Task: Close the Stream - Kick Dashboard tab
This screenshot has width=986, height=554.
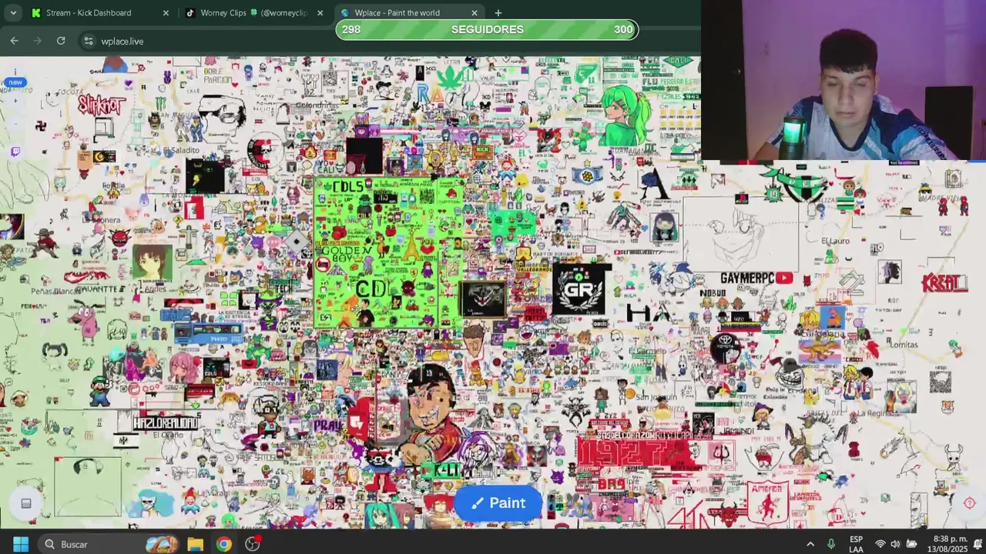Action: click(x=166, y=13)
